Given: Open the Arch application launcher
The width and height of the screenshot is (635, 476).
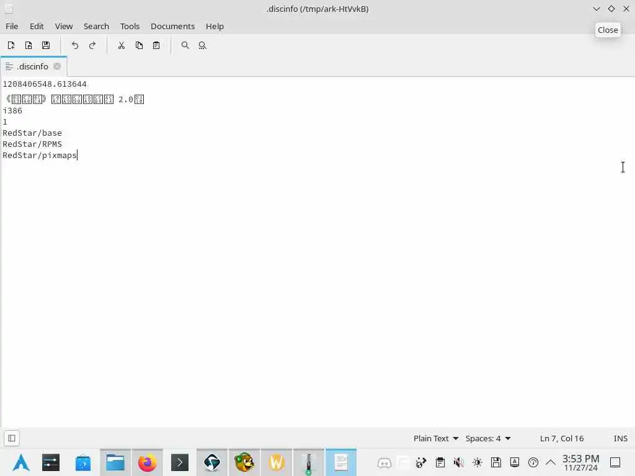Looking at the screenshot, I should (20, 462).
